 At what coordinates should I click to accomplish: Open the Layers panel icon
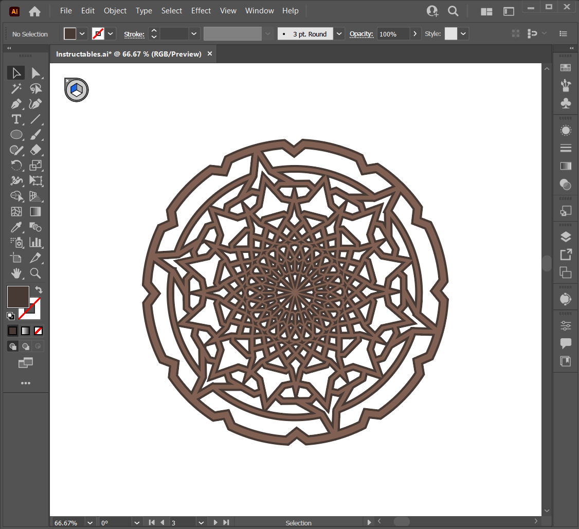point(566,236)
